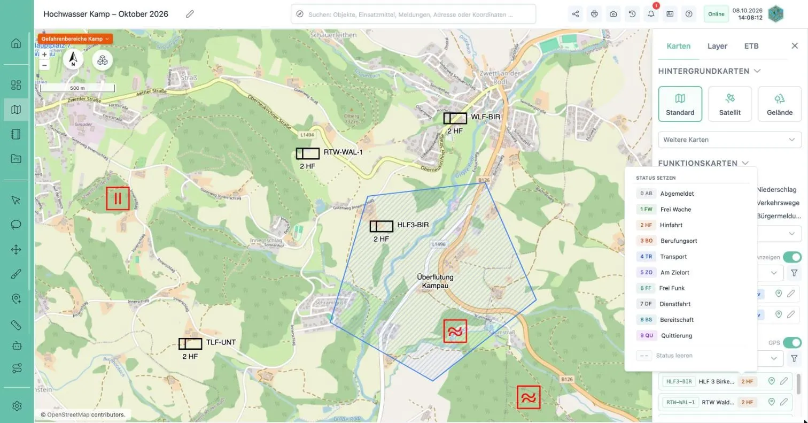Collapse the Hintergrundkarten section
The height and width of the screenshot is (423, 808).
tap(757, 71)
